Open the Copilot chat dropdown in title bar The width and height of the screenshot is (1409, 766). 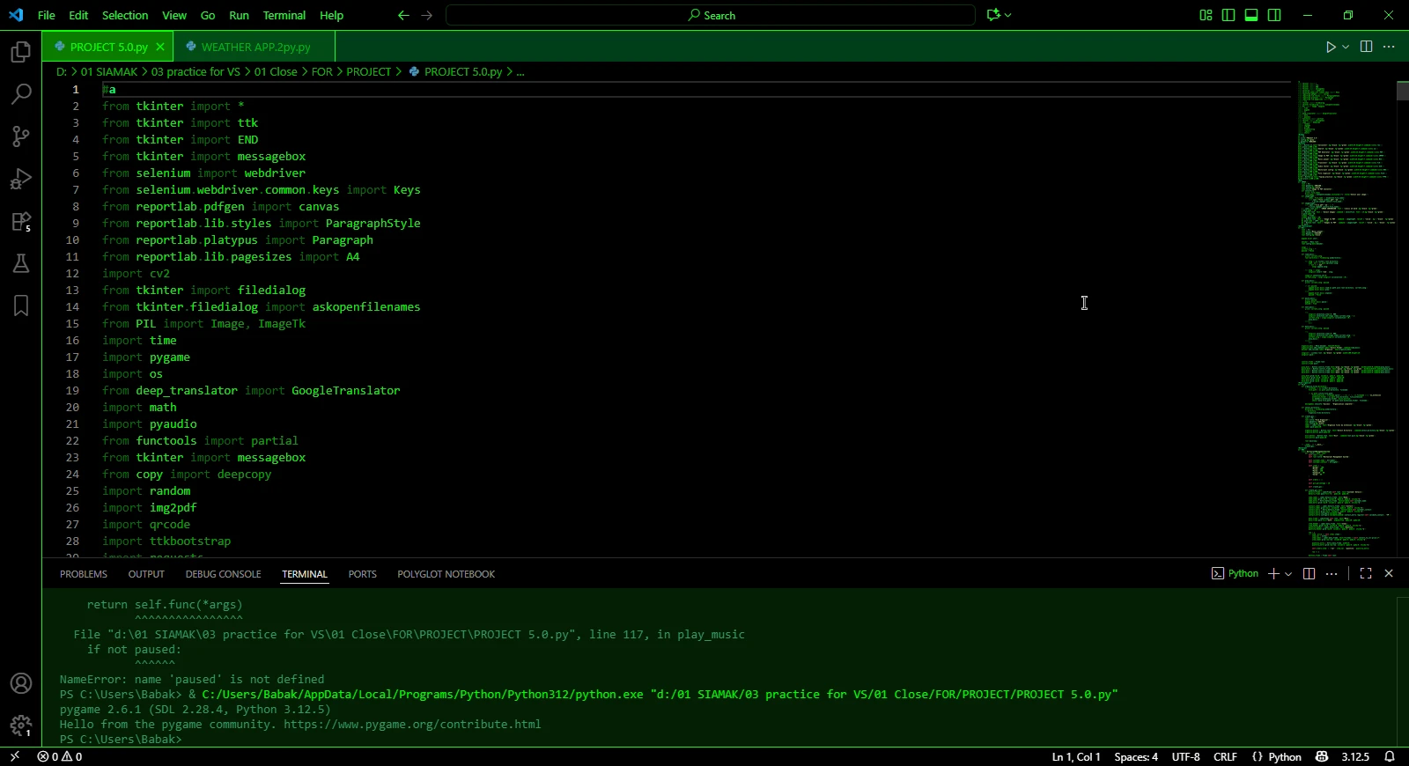[1008, 15]
